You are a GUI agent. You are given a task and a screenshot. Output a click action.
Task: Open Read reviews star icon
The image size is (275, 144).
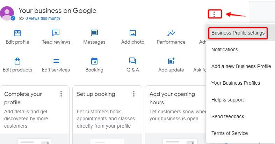(x=56, y=33)
